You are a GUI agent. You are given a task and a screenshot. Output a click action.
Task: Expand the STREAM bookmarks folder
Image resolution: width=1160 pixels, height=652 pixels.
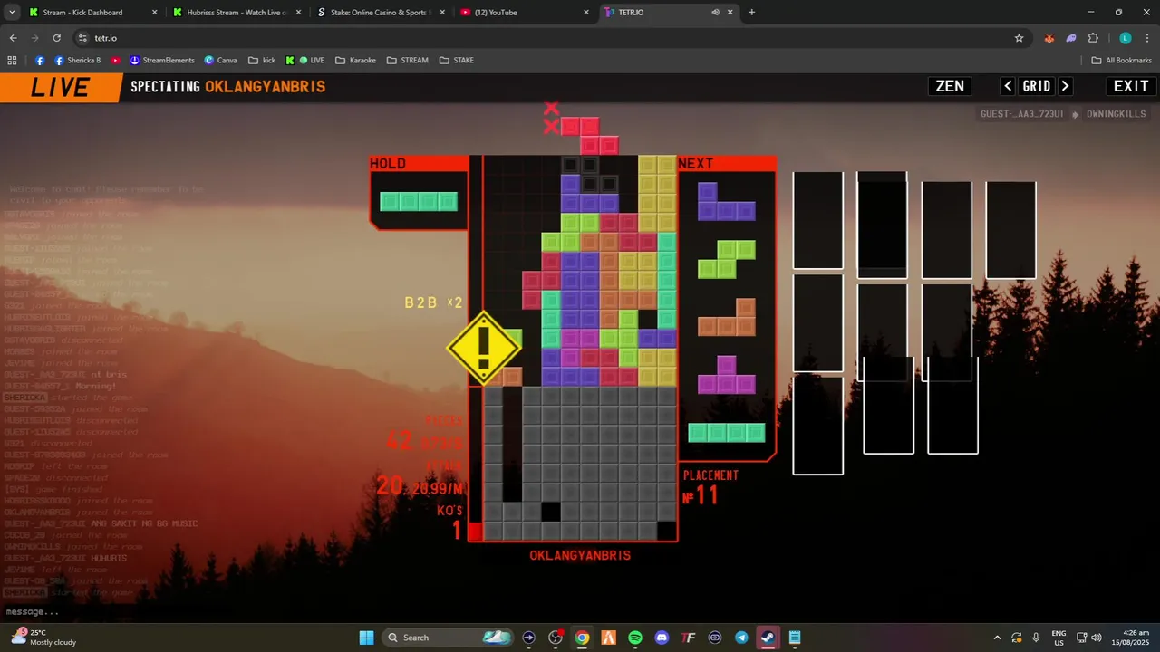point(407,61)
